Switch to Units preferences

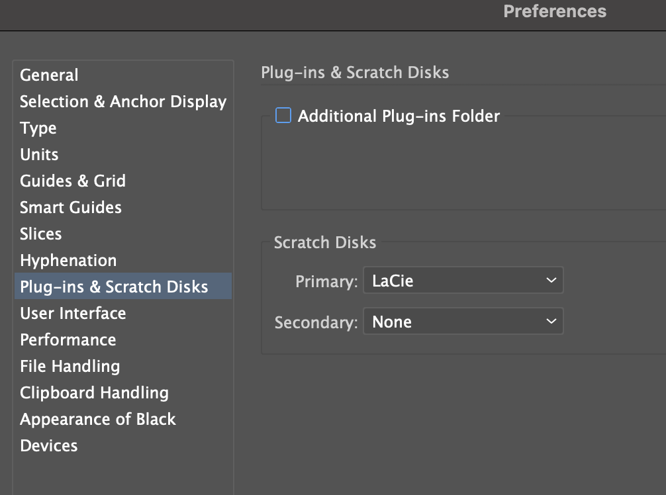39,154
